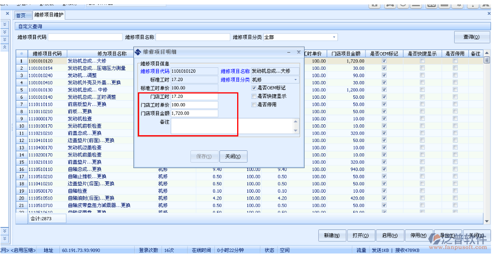Close the 维修项目维护 tab with the X icon
This screenshot has height=255, width=492.
click(x=489, y=15)
